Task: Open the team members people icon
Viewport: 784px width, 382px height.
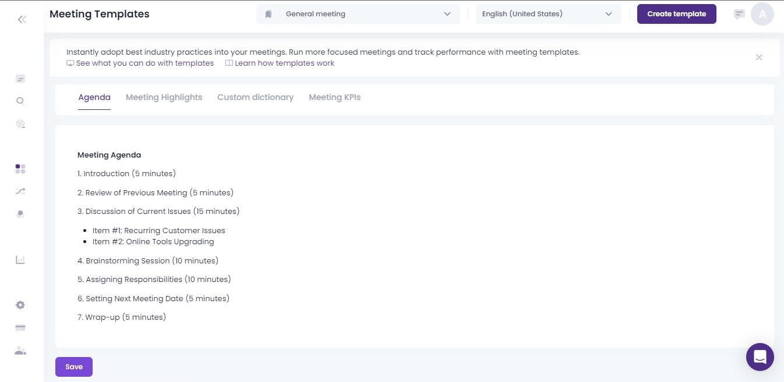Action: [x=20, y=351]
